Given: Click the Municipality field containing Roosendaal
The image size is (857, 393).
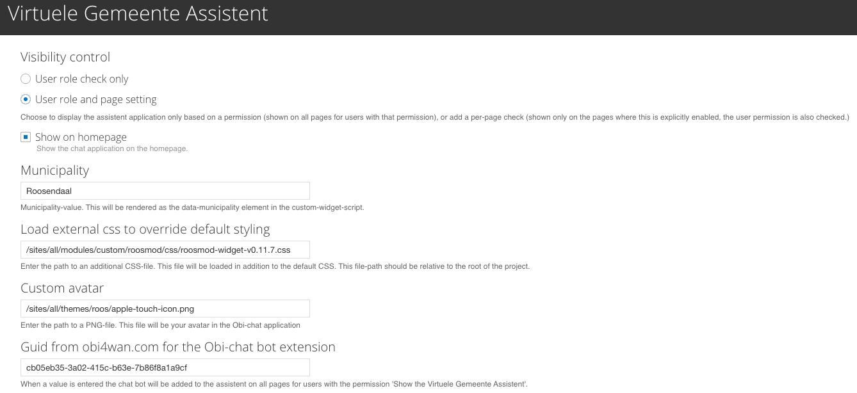Looking at the screenshot, I should [x=165, y=191].
